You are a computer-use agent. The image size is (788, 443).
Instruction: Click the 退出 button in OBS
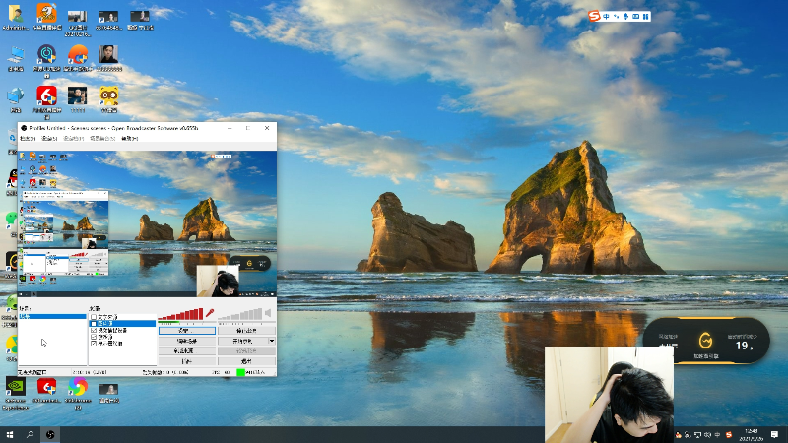[x=246, y=361]
